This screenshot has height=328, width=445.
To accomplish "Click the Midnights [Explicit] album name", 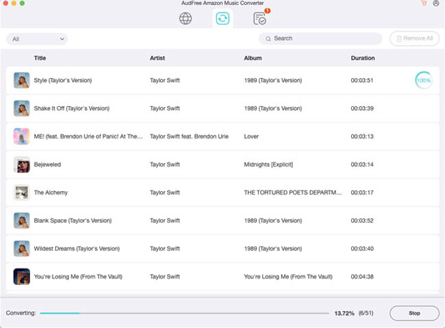I will click(268, 165).
